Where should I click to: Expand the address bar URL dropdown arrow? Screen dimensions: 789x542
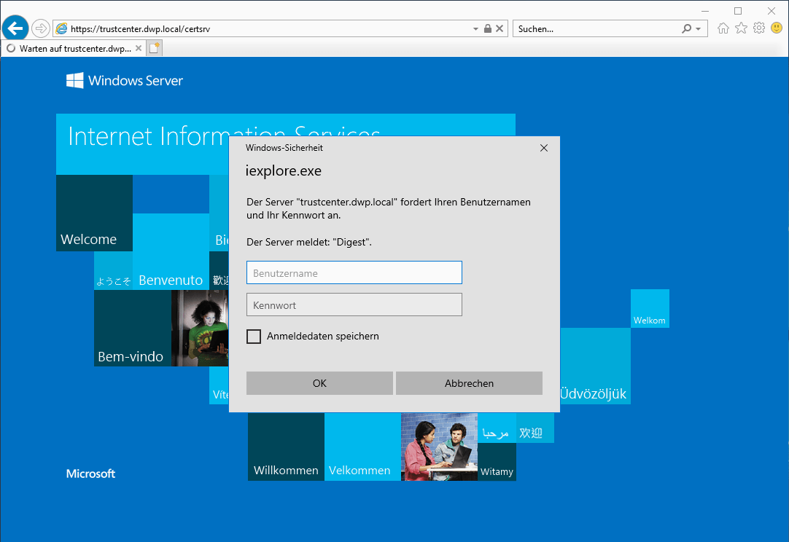pyautogui.click(x=475, y=29)
